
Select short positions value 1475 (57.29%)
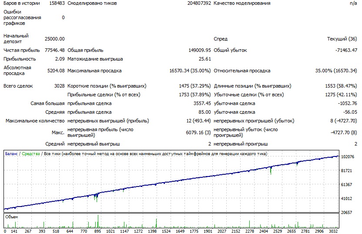tap(195, 86)
